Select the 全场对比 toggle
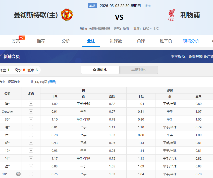This screenshot has width=213, height=178. coord(100,70)
